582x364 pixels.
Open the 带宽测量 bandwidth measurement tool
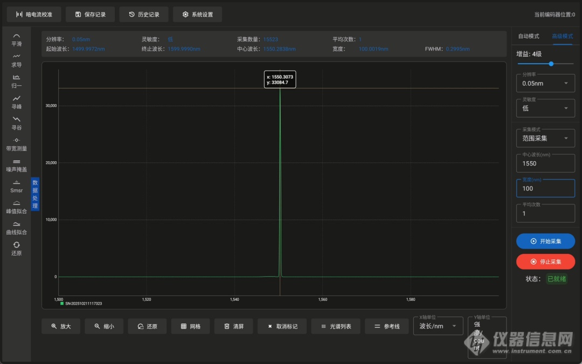[x=16, y=144]
